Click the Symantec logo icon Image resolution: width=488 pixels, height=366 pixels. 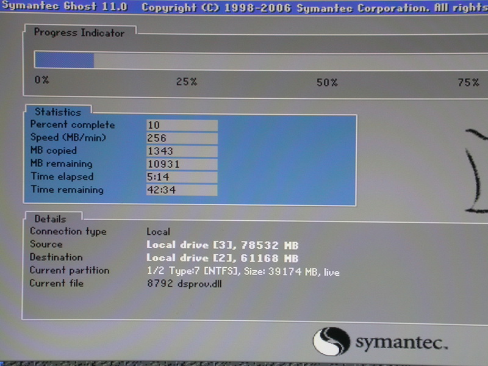click(331, 341)
